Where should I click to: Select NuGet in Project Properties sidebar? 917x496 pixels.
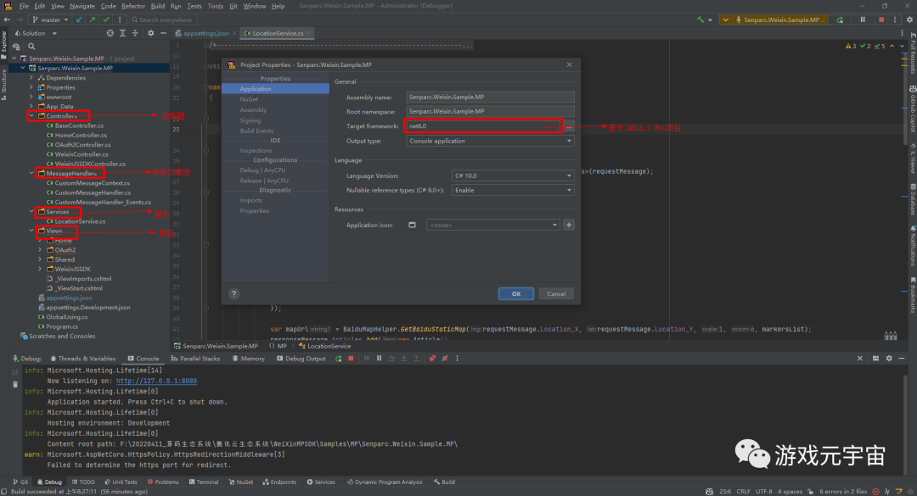pyautogui.click(x=249, y=99)
